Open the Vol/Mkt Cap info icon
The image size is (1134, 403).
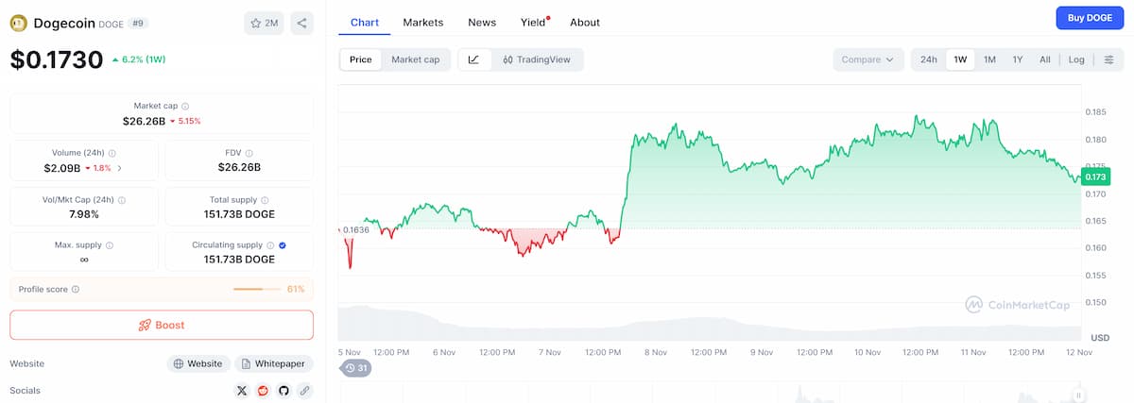point(121,200)
